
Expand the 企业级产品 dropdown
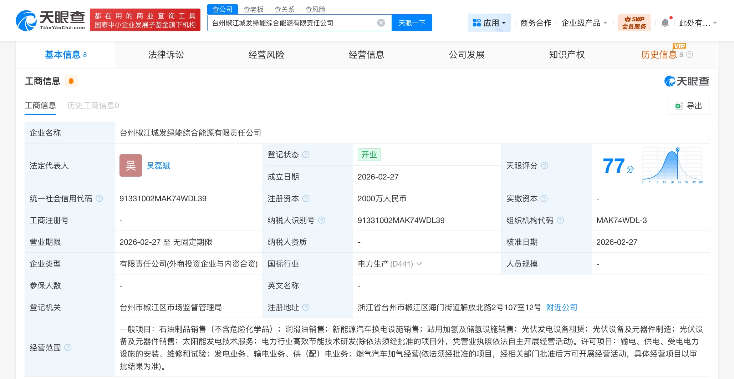coord(584,23)
